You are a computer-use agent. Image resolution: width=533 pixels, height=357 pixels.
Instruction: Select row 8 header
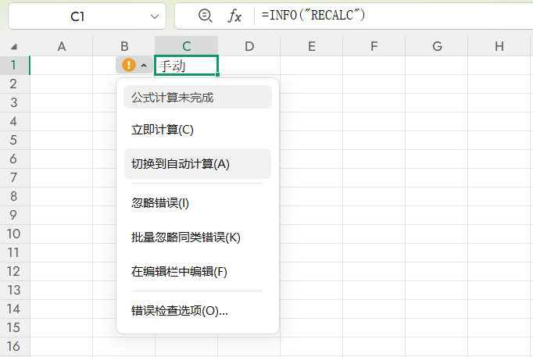tap(15, 196)
